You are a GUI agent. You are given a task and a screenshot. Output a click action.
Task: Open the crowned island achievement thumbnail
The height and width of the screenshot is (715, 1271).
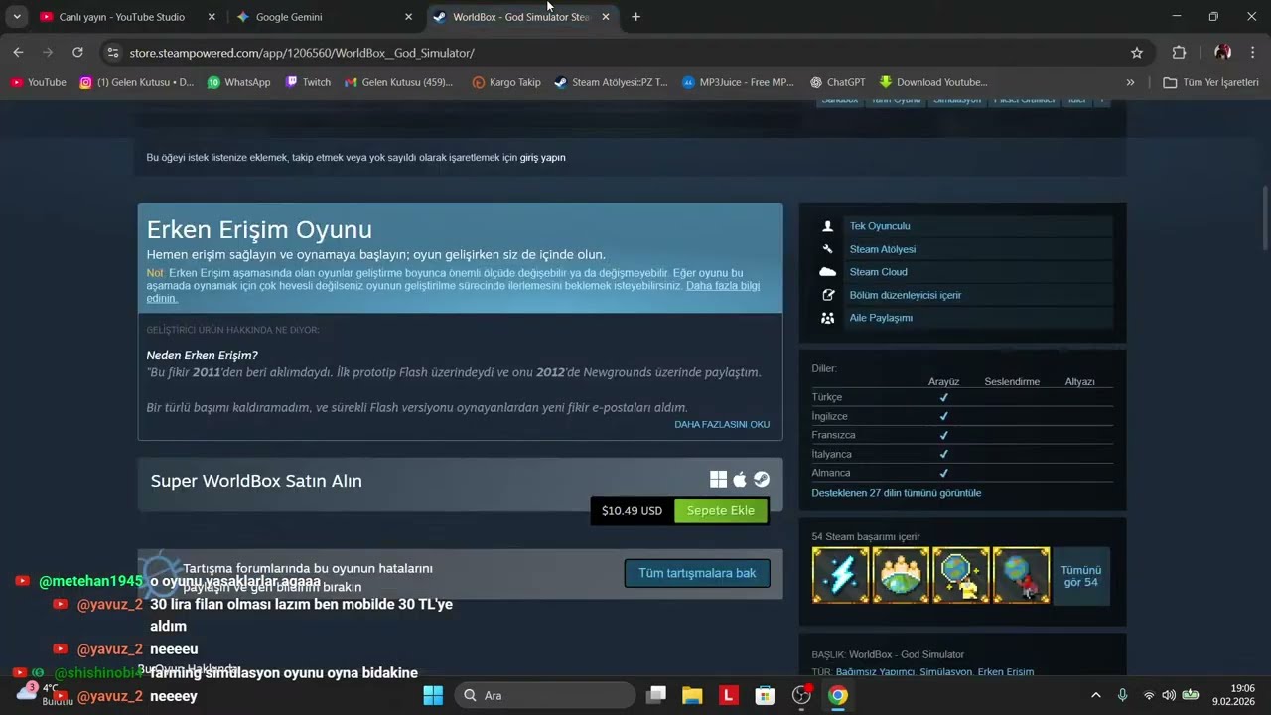coord(901,575)
